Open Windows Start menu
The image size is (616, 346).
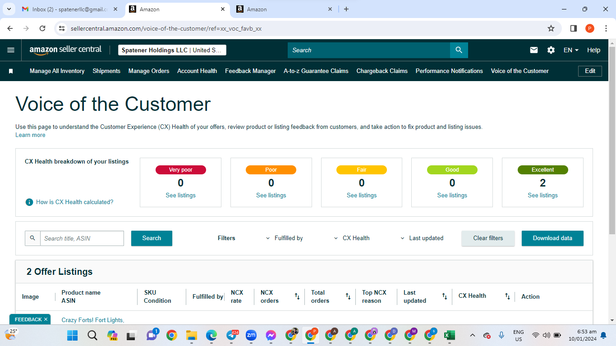pyautogui.click(x=72, y=335)
